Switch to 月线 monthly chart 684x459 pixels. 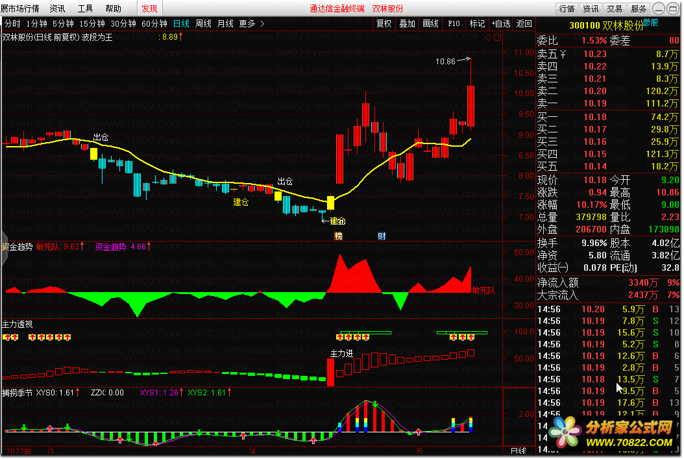click(x=226, y=23)
